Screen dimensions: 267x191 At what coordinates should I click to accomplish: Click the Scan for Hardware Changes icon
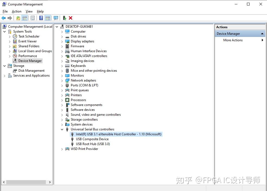(56, 18)
